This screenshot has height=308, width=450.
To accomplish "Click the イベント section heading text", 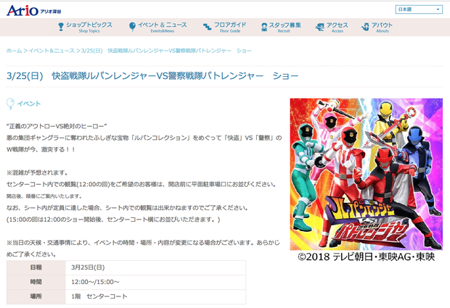I will pos(29,104).
